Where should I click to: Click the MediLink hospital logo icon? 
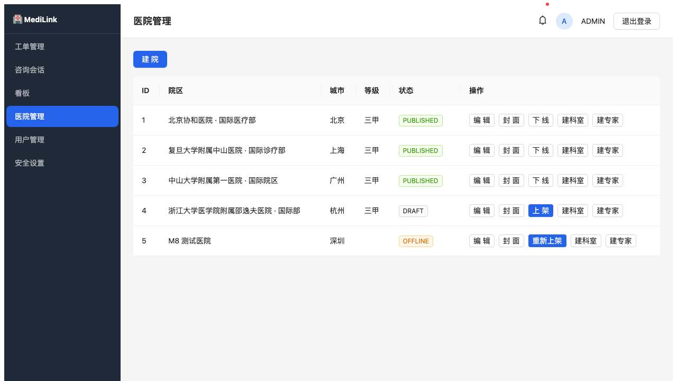(17, 19)
